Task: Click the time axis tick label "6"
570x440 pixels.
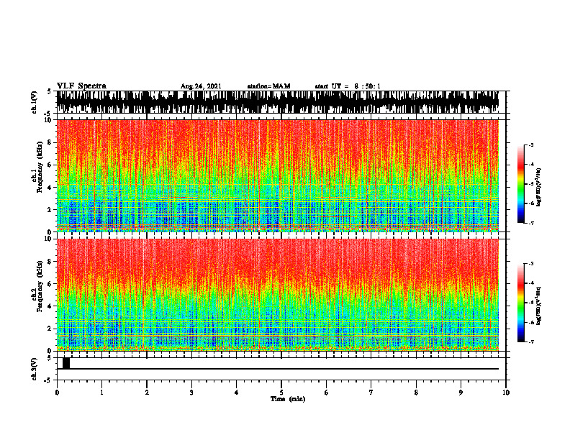Action: tap(327, 393)
